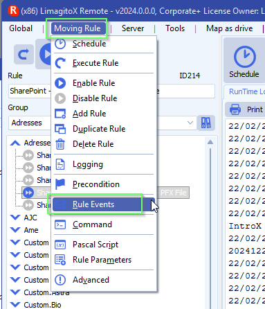Open the Tools menu
The image size is (265, 309).
click(x=175, y=28)
